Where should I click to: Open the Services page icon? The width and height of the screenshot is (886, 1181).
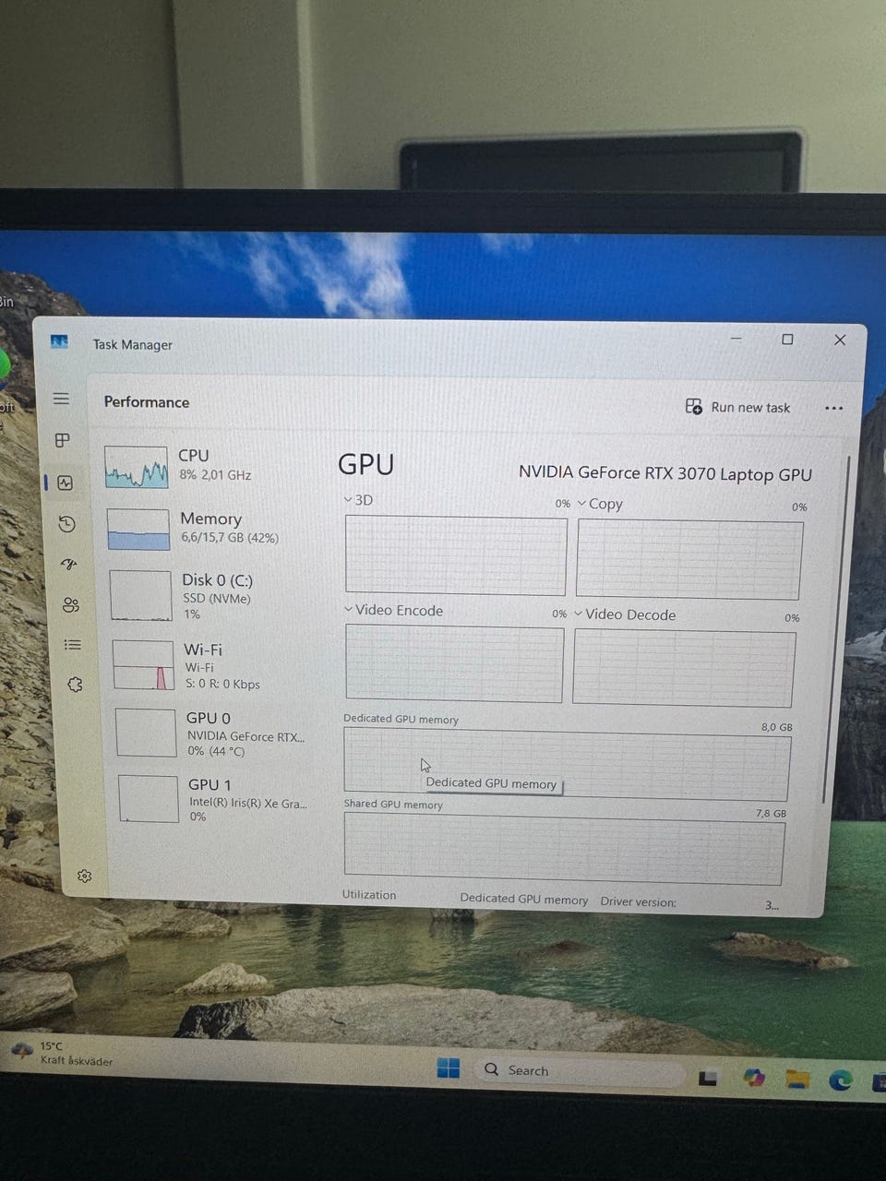pos(75,685)
